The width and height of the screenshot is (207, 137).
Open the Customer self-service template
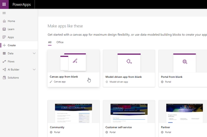(x=129, y=118)
